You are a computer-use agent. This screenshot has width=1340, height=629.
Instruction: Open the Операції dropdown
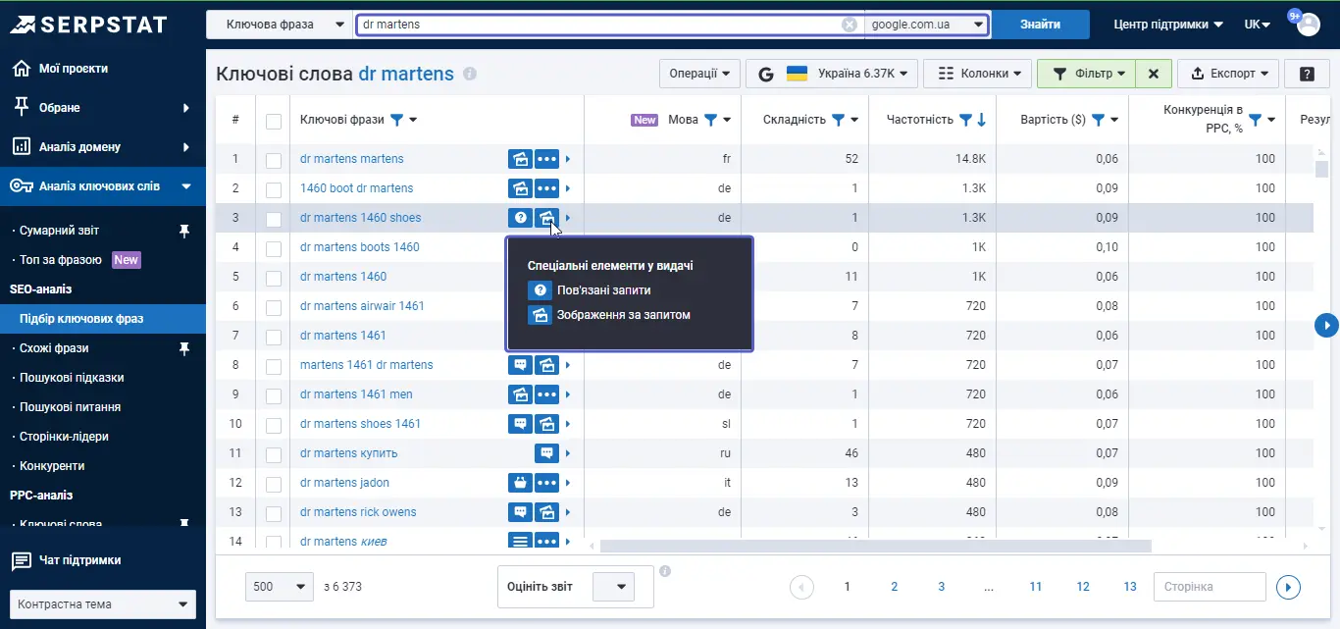click(x=699, y=74)
